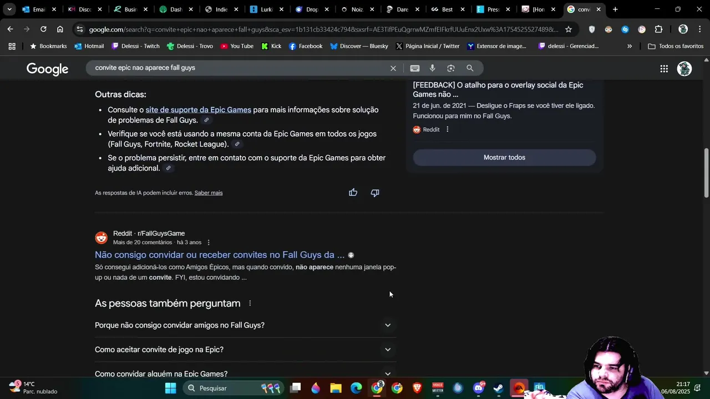Click the 'Mostrar todos' button
The image size is (710, 399).
click(x=504, y=157)
